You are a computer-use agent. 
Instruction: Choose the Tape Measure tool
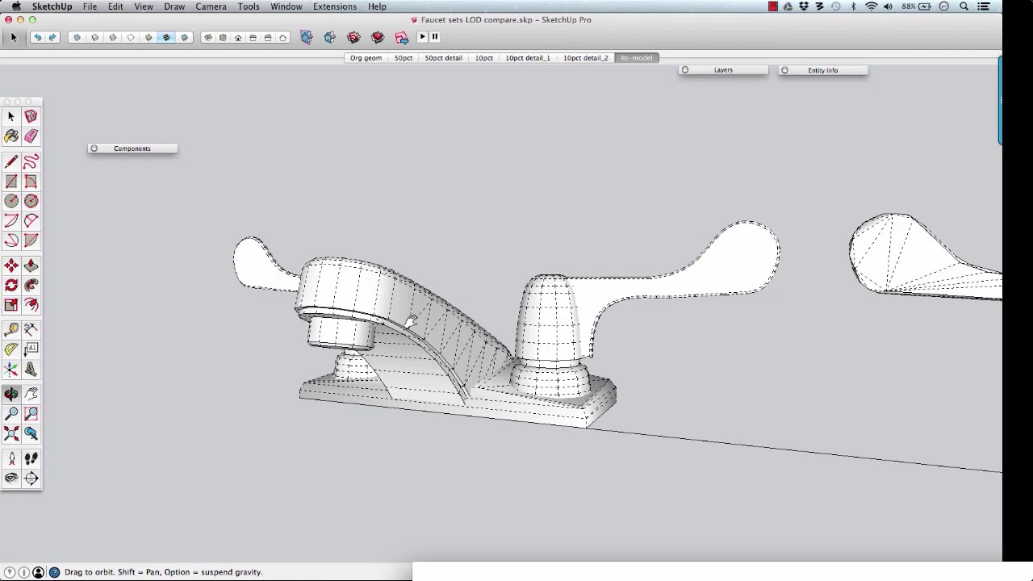11,329
